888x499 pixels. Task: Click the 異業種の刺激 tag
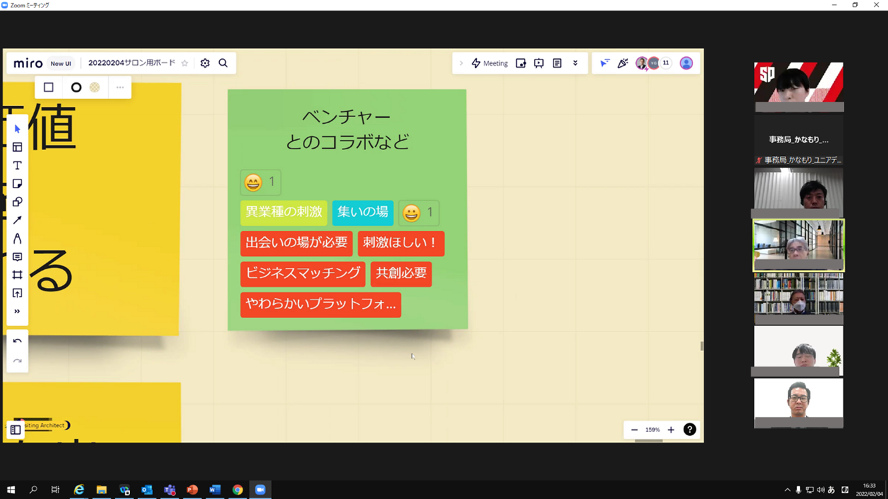(283, 212)
